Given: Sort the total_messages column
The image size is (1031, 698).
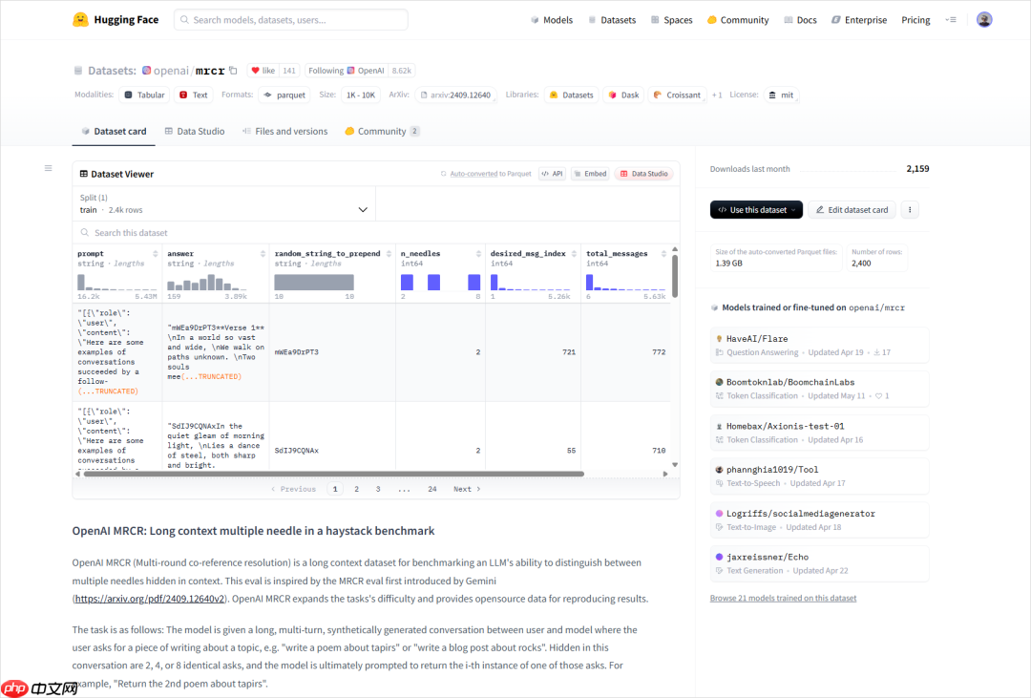Looking at the screenshot, I should tap(663, 254).
